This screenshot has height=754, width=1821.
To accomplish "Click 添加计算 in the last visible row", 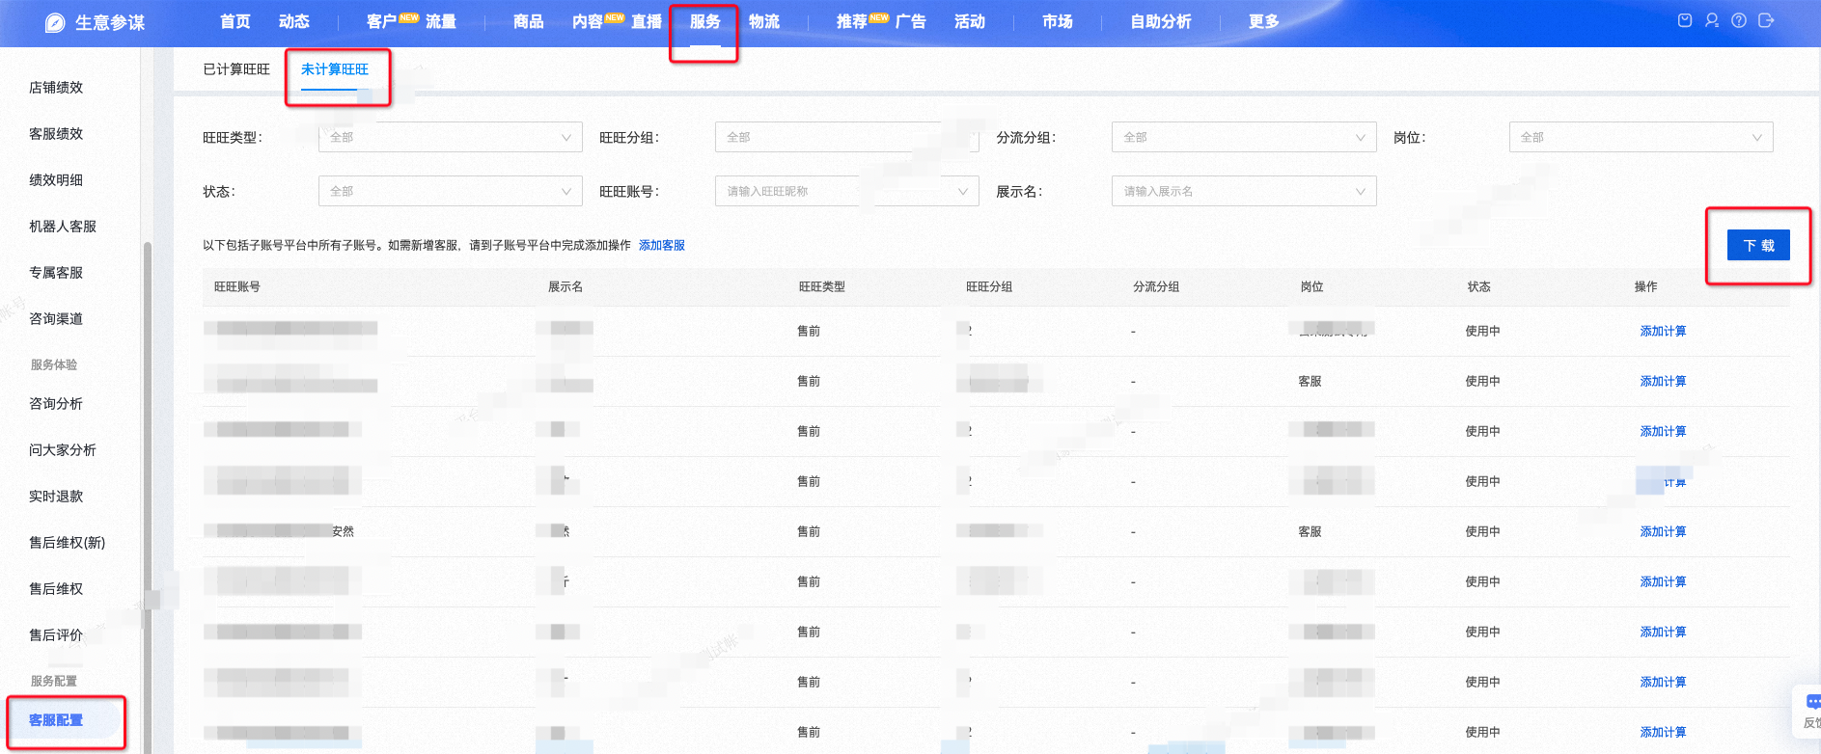I will click(1664, 732).
